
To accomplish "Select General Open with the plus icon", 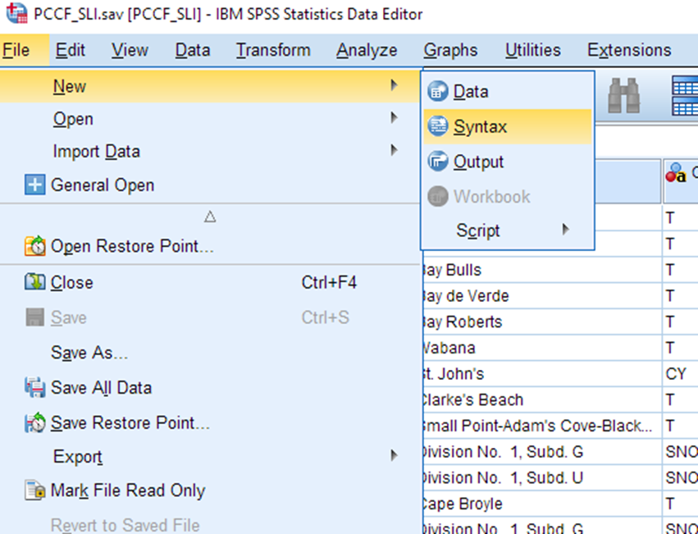I will (x=102, y=185).
